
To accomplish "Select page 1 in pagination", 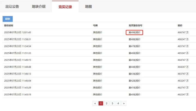I will pos(101,103).
